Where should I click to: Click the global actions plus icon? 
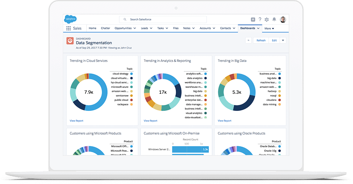click(x=253, y=20)
